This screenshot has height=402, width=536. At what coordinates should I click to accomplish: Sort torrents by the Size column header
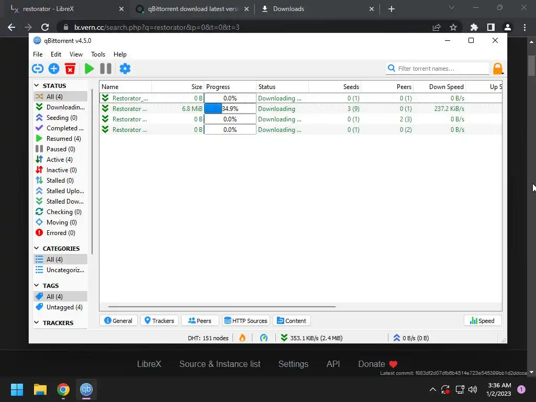pos(178,87)
